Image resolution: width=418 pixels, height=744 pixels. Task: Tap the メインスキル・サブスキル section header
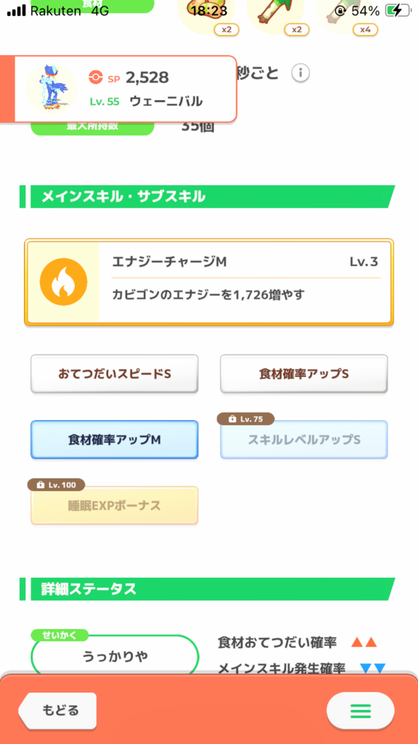[x=207, y=196]
